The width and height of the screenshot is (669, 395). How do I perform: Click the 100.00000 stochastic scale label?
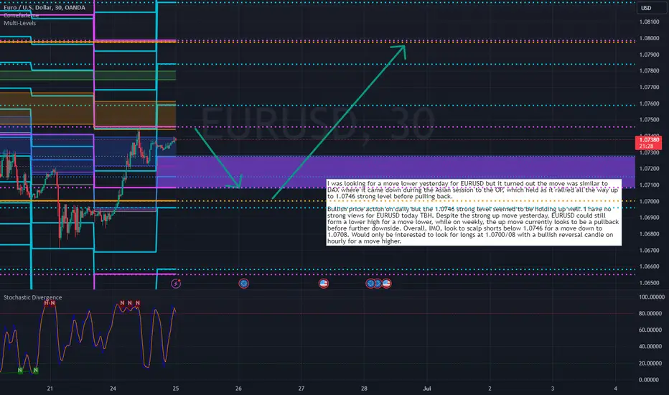click(652, 297)
